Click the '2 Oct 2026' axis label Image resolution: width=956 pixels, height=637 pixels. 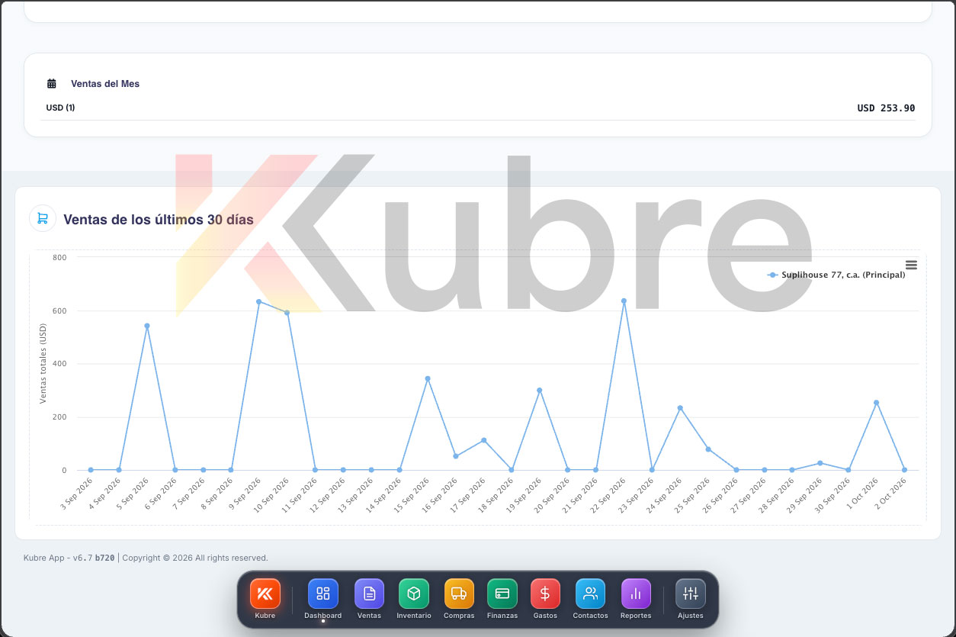pos(890,494)
